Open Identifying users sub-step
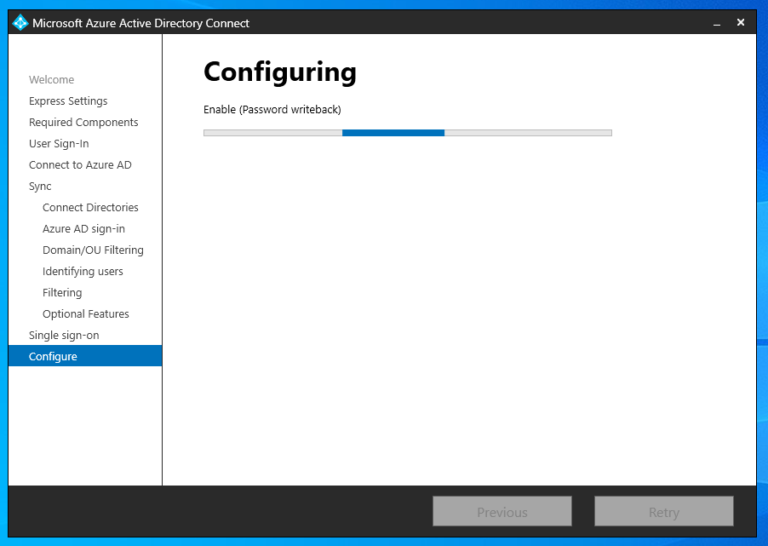768x546 pixels. [x=83, y=272]
